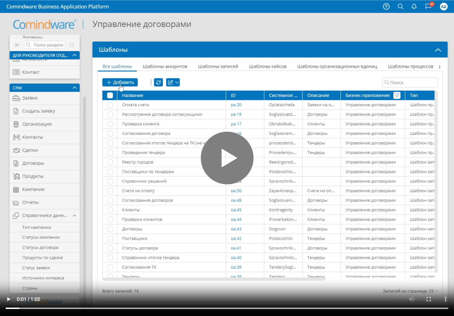
Task: Open the Кампании calendar icon
Action: tap(16, 189)
